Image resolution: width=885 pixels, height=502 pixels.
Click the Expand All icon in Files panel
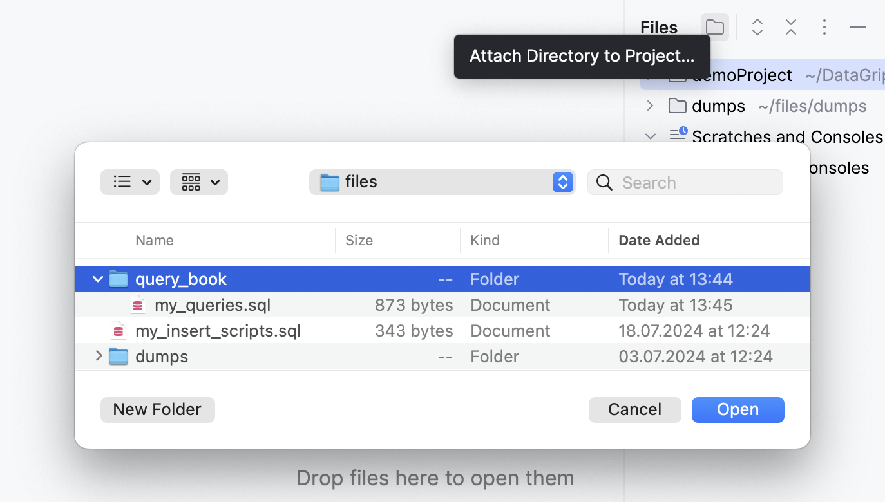click(757, 27)
